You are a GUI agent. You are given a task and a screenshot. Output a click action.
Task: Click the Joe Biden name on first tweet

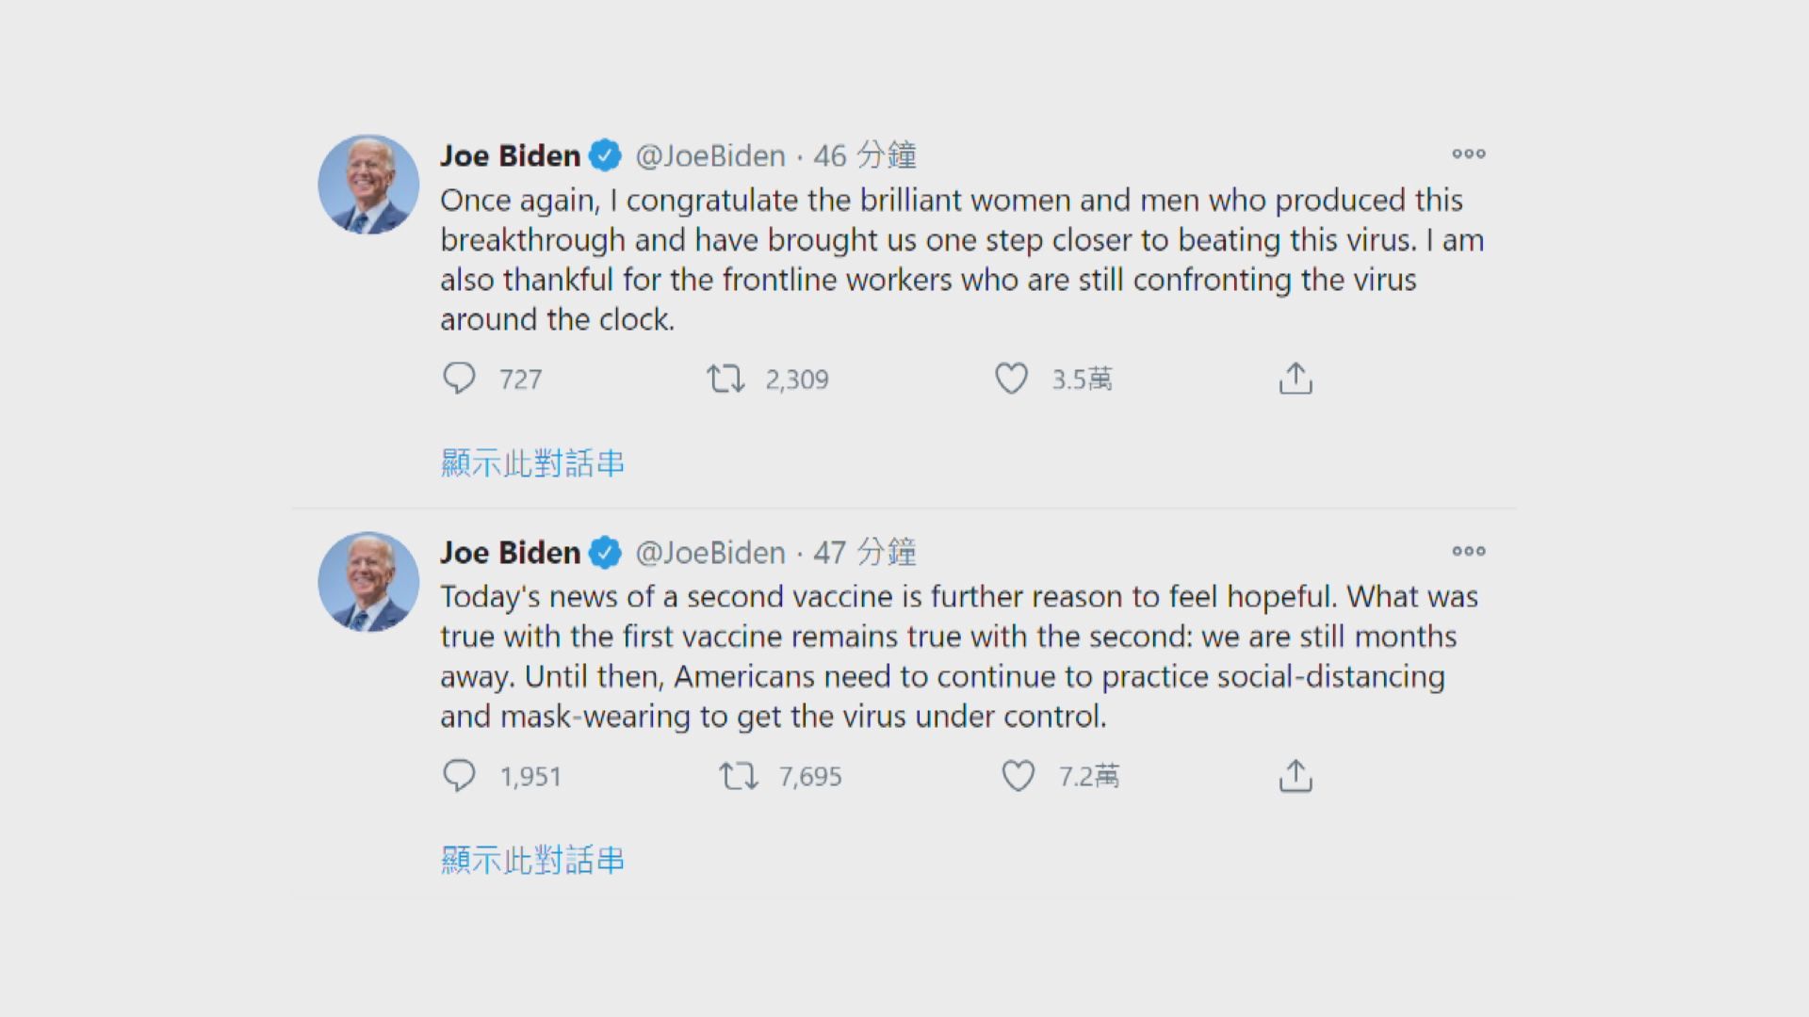tap(510, 155)
